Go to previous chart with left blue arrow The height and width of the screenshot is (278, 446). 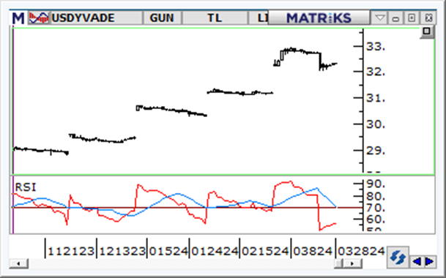click(x=417, y=261)
